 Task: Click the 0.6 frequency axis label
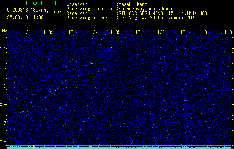coord(3,142)
